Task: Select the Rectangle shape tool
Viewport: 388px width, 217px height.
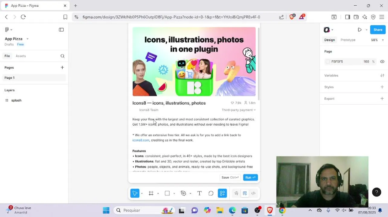Action: [x=167, y=193]
